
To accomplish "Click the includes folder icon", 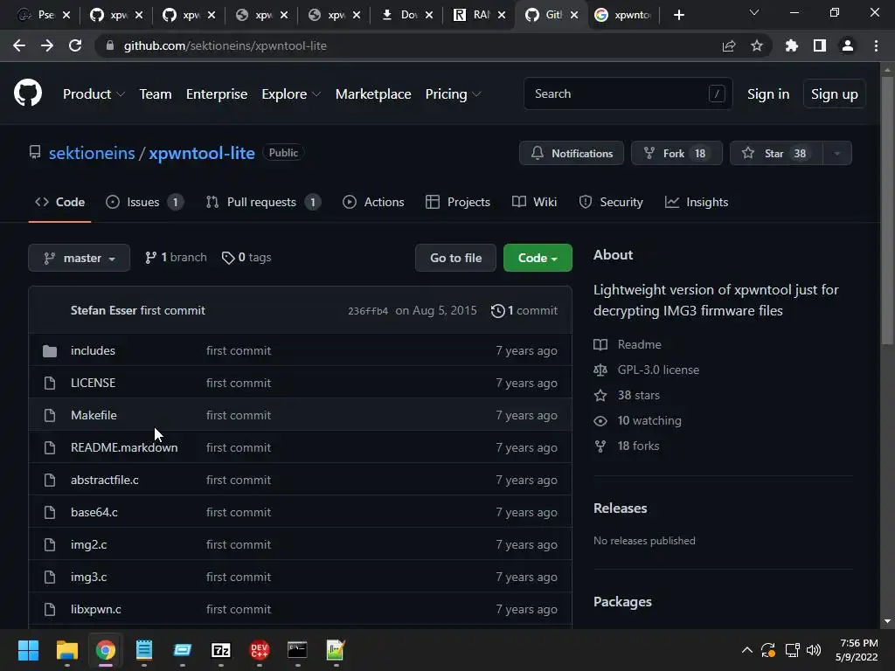I will click(x=50, y=351).
